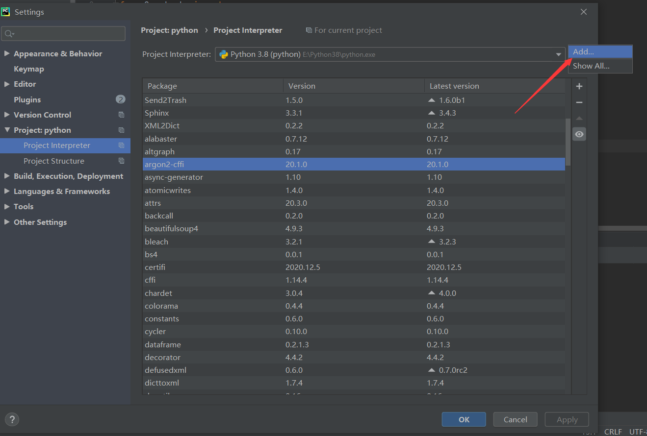
Task: Select the certifi package row
Action: (354, 267)
